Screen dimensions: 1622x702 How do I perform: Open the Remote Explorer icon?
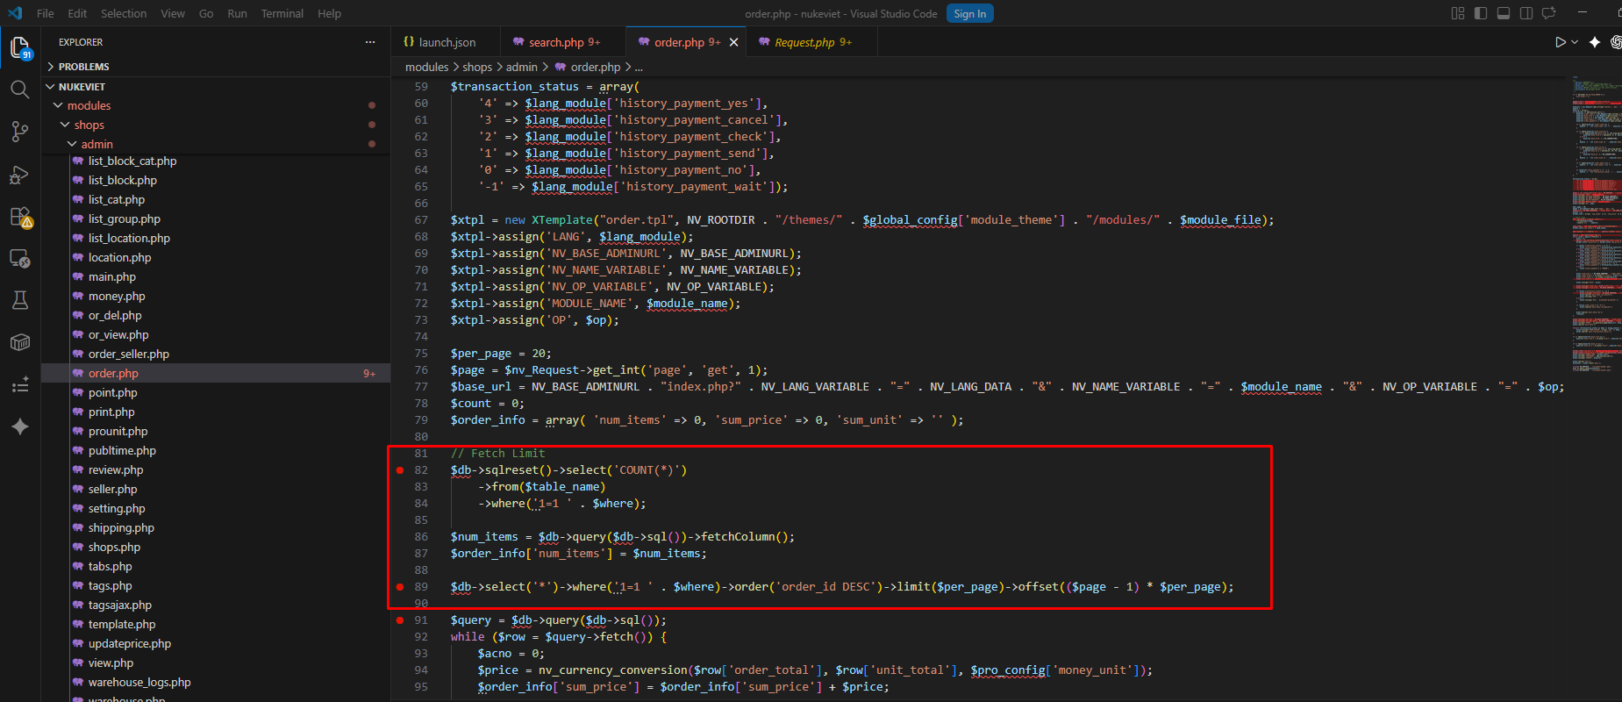19,259
